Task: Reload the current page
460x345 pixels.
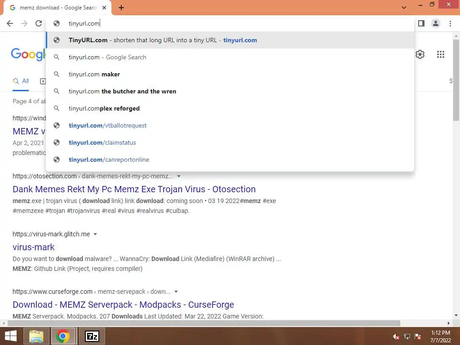Action: pyautogui.click(x=39, y=23)
